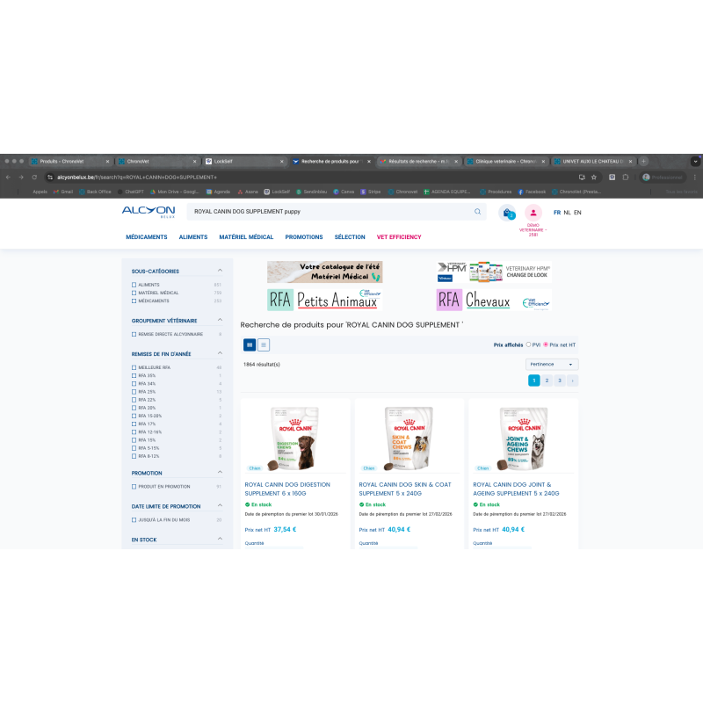Collapse the GROUPEMENT VÉTÉRINAIRE section

click(220, 320)
